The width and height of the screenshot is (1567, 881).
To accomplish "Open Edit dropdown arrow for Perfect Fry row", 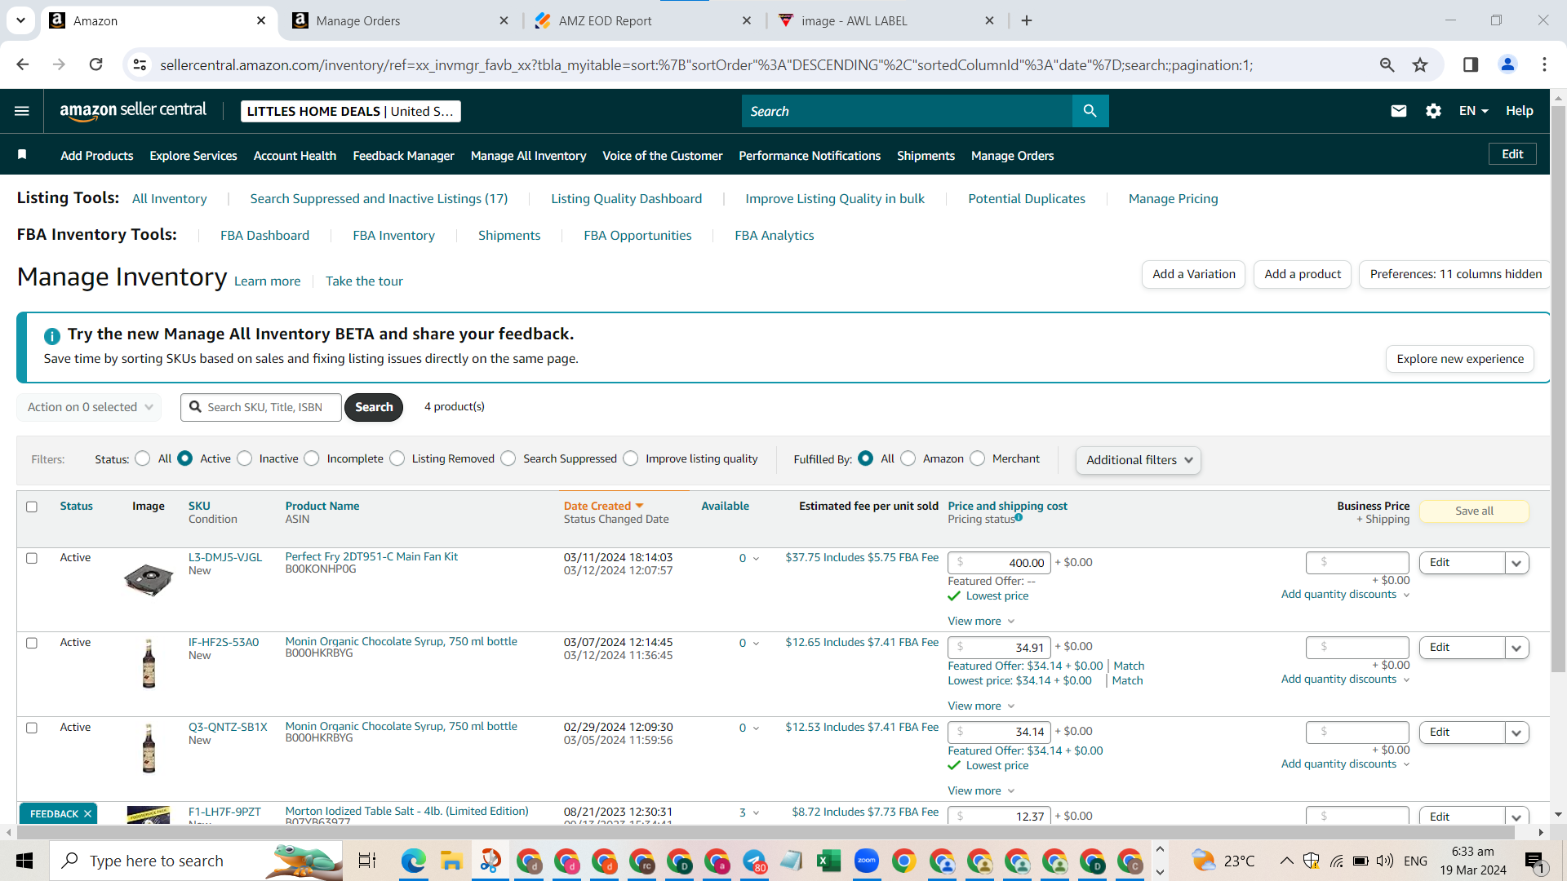I will point(1516,563).
